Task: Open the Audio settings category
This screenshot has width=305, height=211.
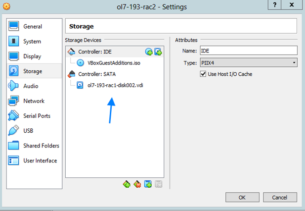Action: coord(34,86)
